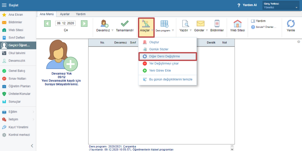The height and width of the screenshot is (151, 302).
Task: Click the small help question mark icon far right
Action: 299,42
